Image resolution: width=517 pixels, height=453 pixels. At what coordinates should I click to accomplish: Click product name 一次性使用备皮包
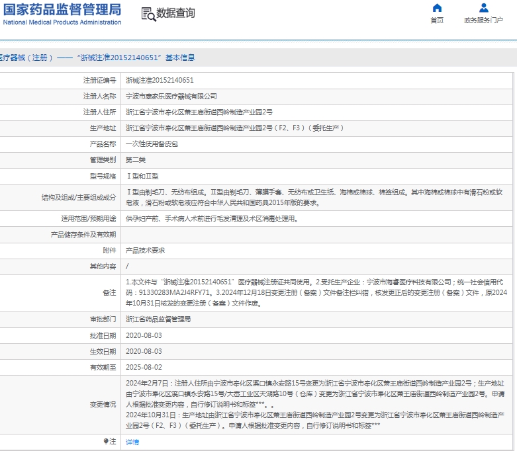point(152,144)
